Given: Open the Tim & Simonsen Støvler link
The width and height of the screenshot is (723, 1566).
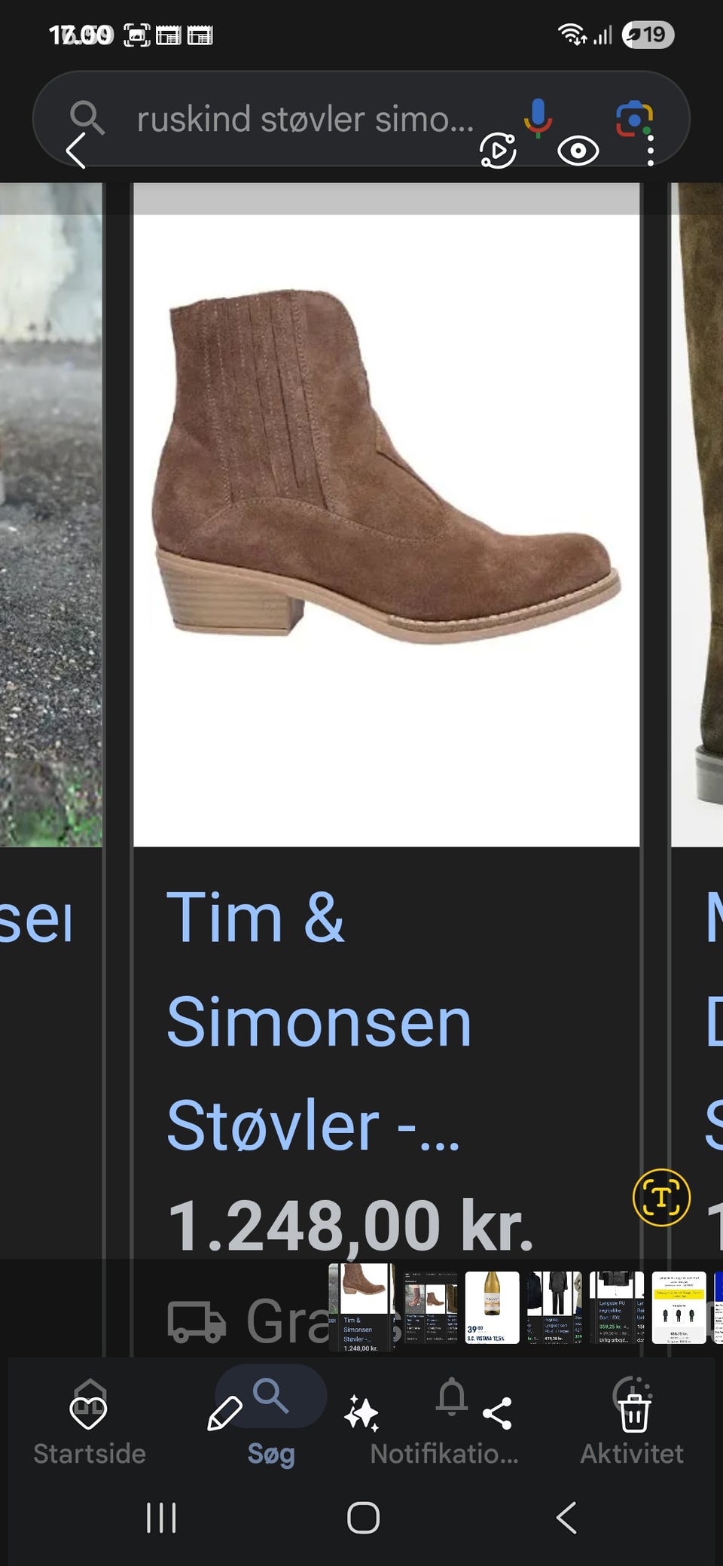Looking at the screenshot, I should (319, 1021).
